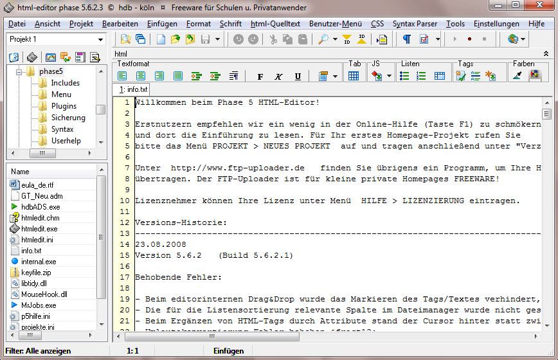The height and width of the screenshot is (360, 558).
Task: Open the magnifier search tool
Action: [x=323, y=39]
